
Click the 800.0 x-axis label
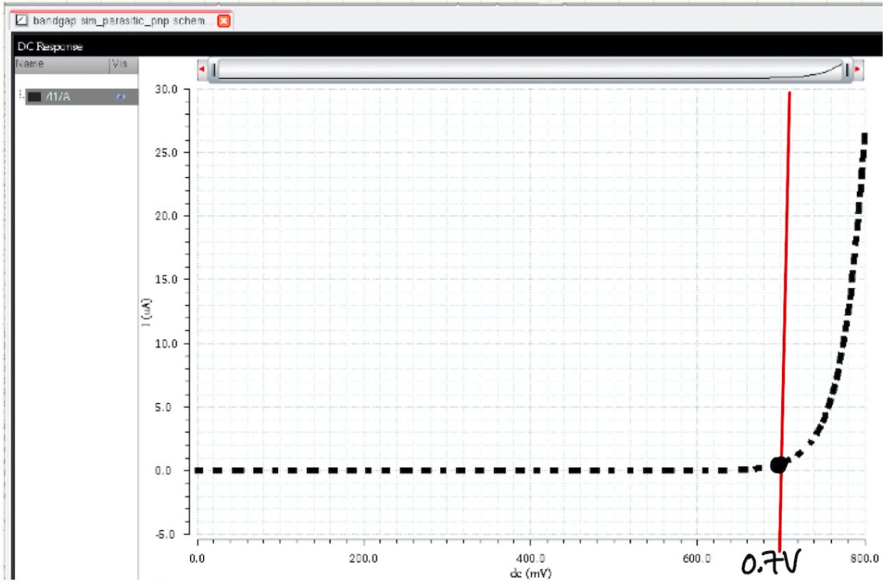[865, 558]
